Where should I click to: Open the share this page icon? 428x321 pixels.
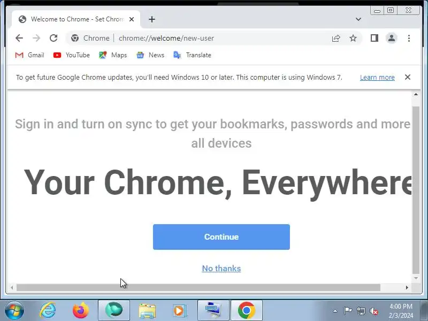click(x=336, y=38)
